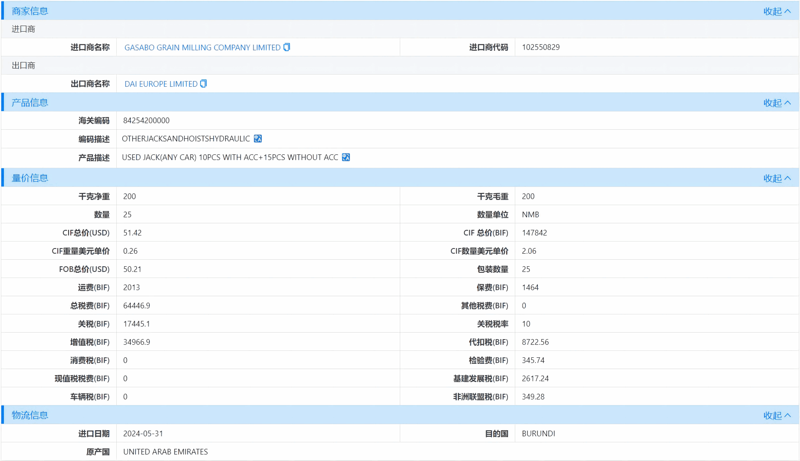This screenshot has height=461, width=800.
Task: Click the importer code 102550829
Action: coord(540,47)
